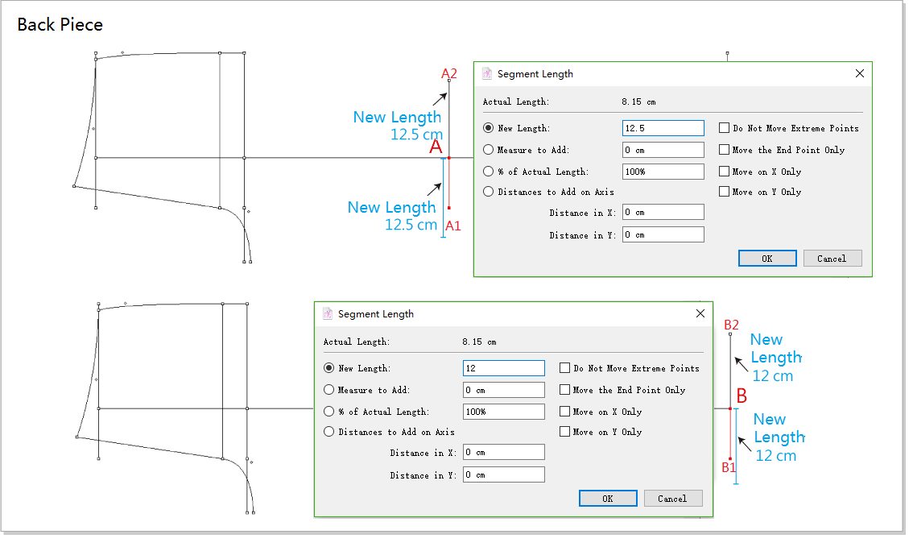The width and height of the screenshot is (913, 551).
Task: Choose % of Actual Length in the 12 dialog
Action: [x=329, y=412]
